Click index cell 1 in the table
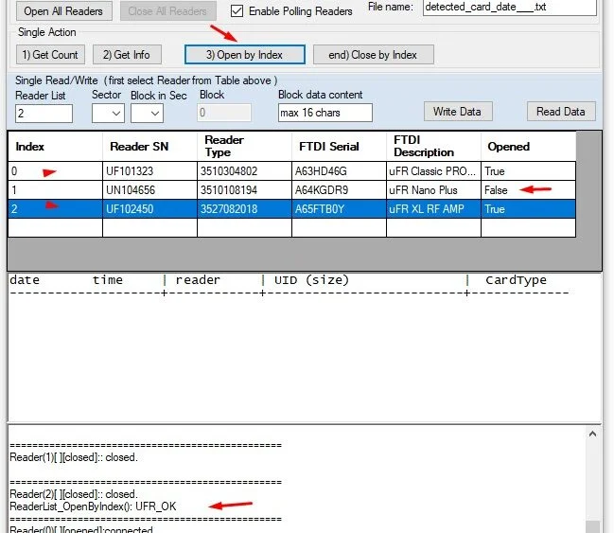Screen dimensions: 614x533 (x=55, y=190)
